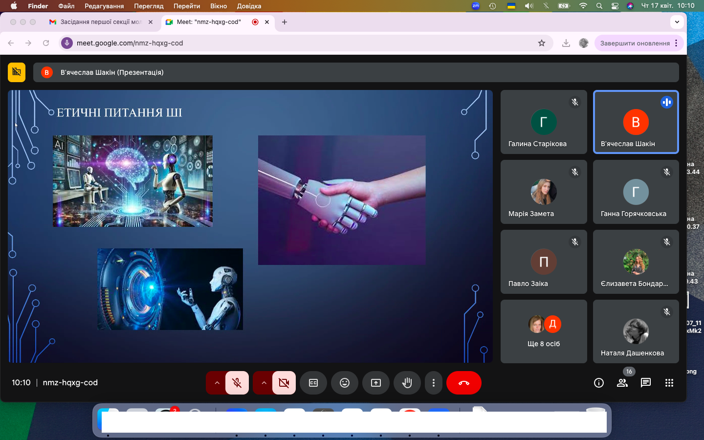Expand audio settings arrow beside microphone

coord(217,383)
